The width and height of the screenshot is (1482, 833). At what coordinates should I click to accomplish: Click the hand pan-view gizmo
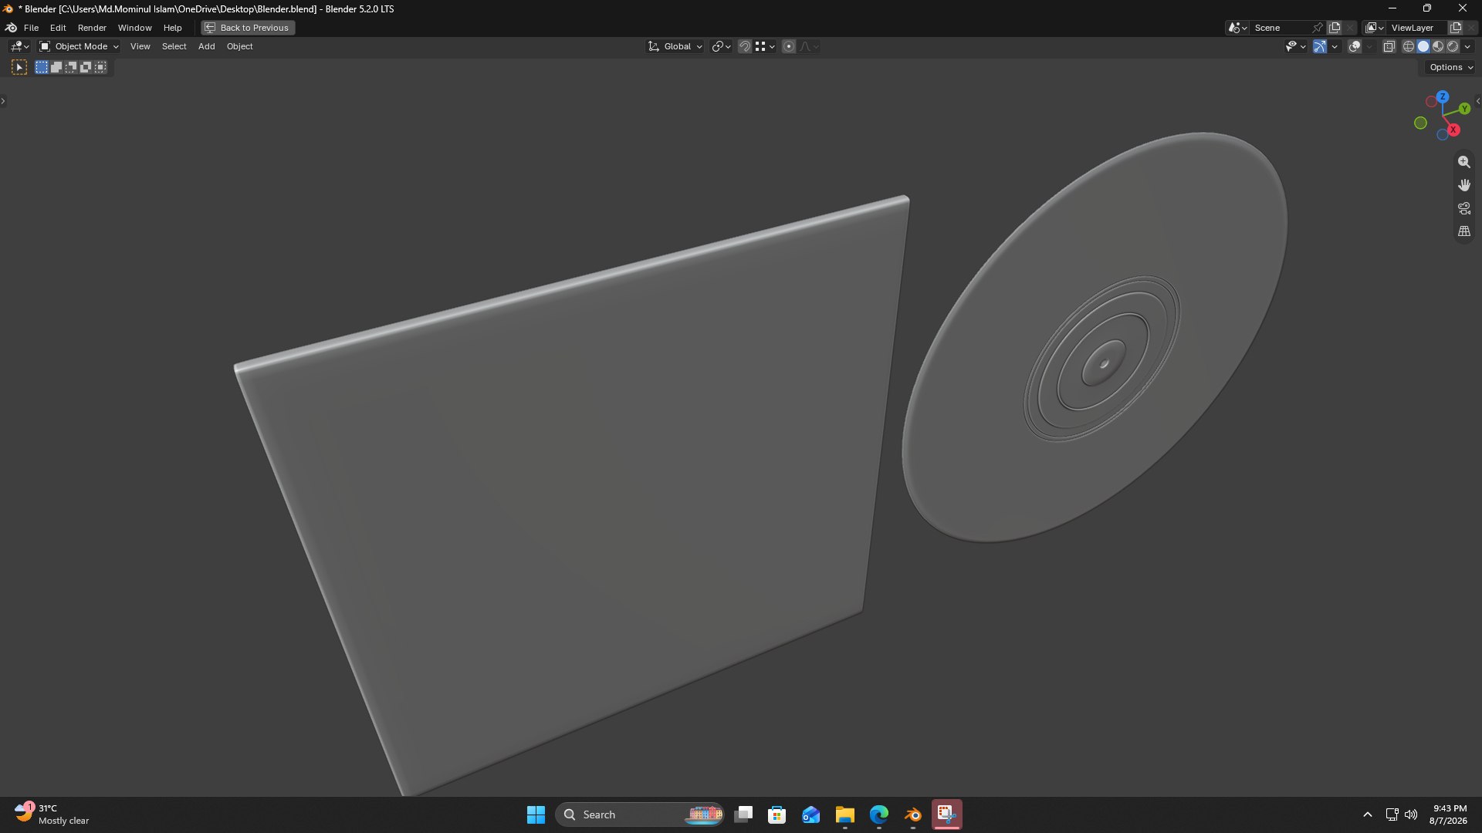(1463, 185)
